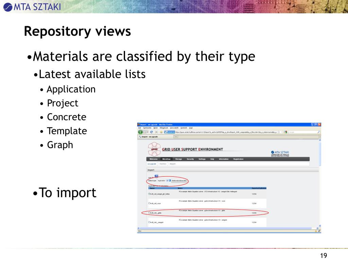Click the vertical scrollbar thumb in browser page
348x261 pixels.
[320, 154]
